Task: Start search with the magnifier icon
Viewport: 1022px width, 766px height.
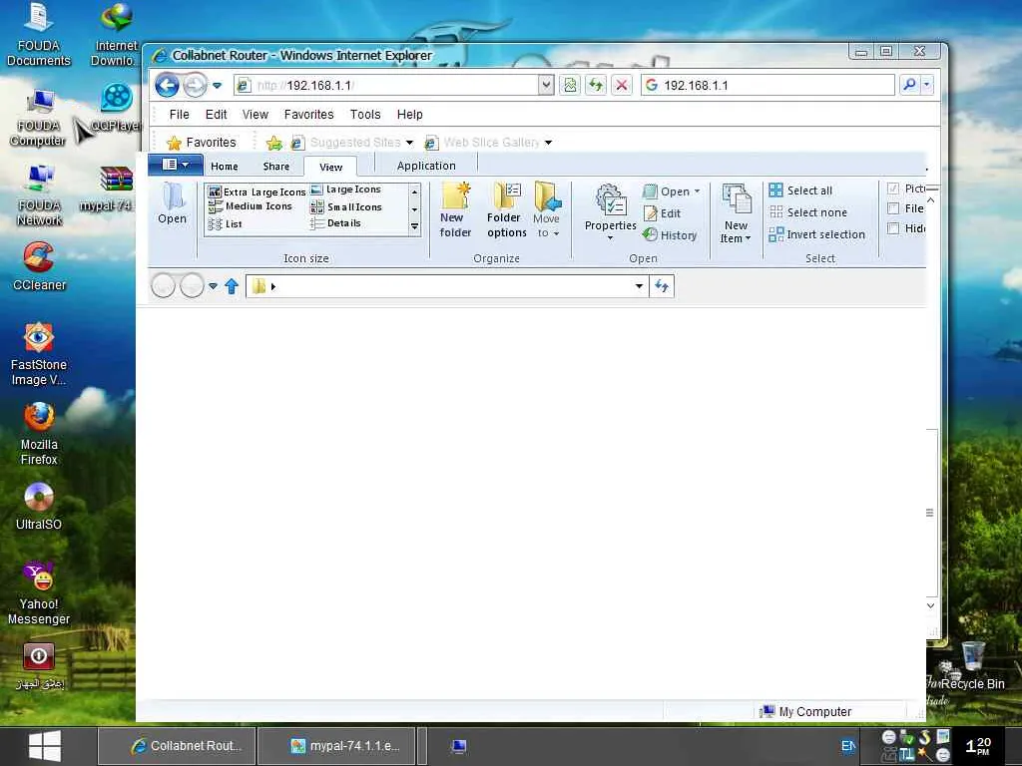Action: pos(909,85)
